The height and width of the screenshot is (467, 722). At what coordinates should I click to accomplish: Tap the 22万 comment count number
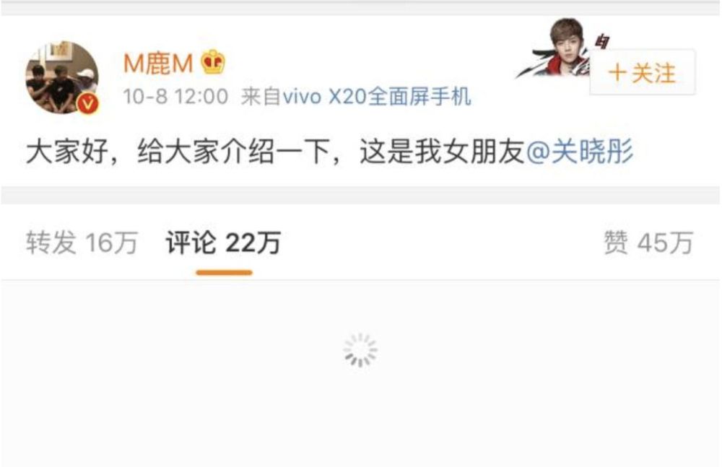tap(253, 243)
